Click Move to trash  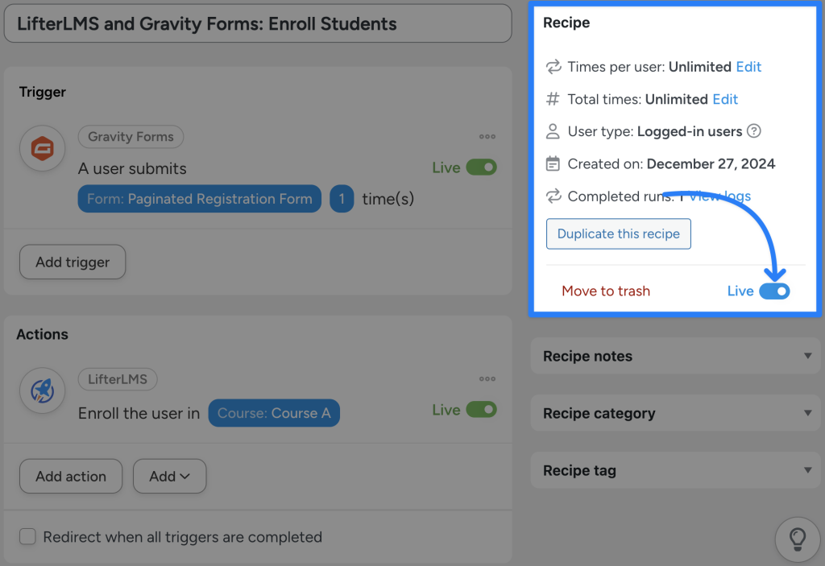click(x=606, y=291)
